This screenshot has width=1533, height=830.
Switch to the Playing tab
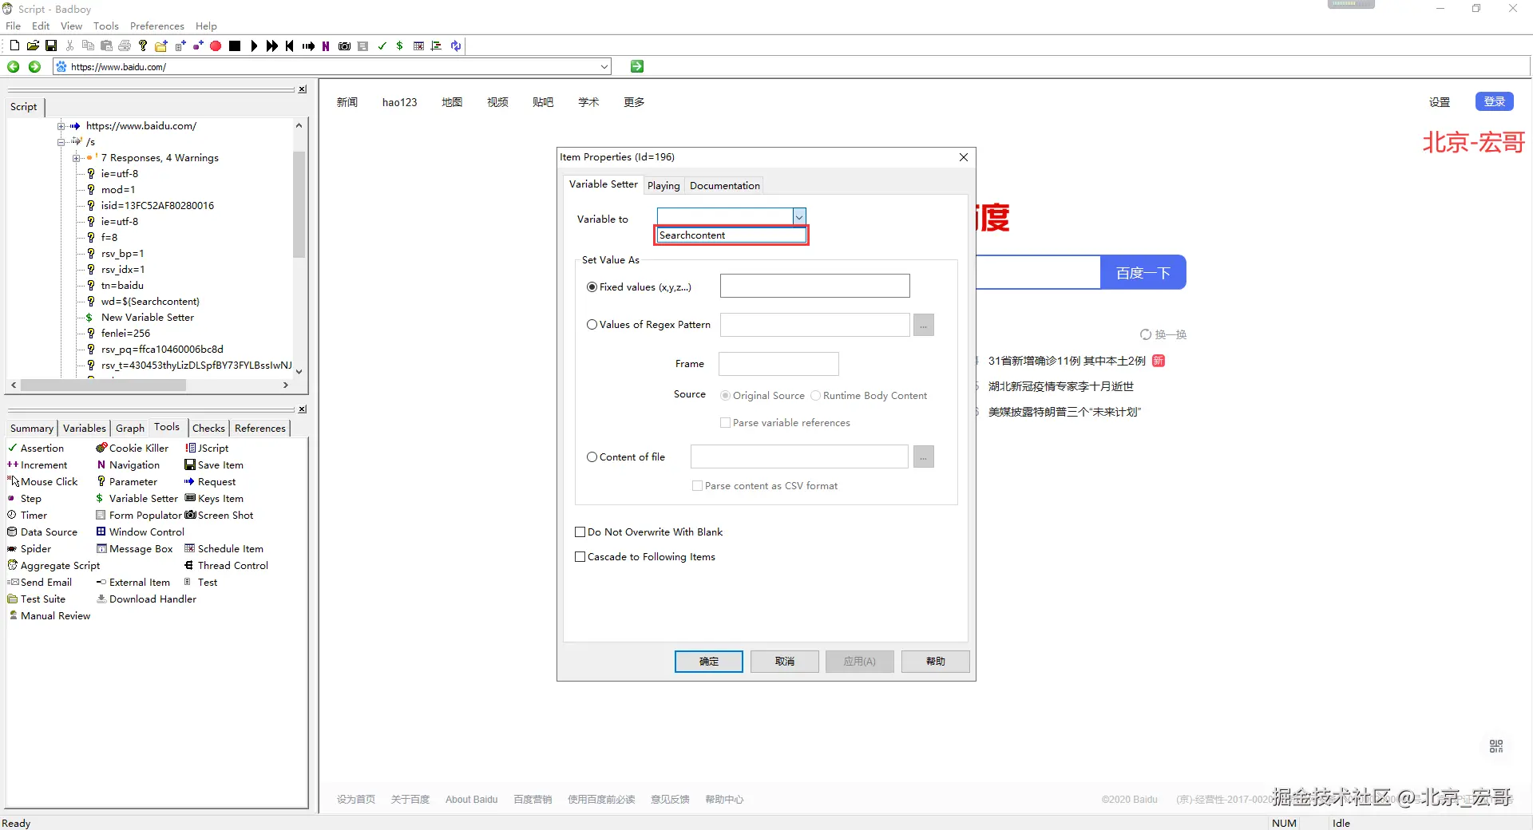tap(664, 186)
